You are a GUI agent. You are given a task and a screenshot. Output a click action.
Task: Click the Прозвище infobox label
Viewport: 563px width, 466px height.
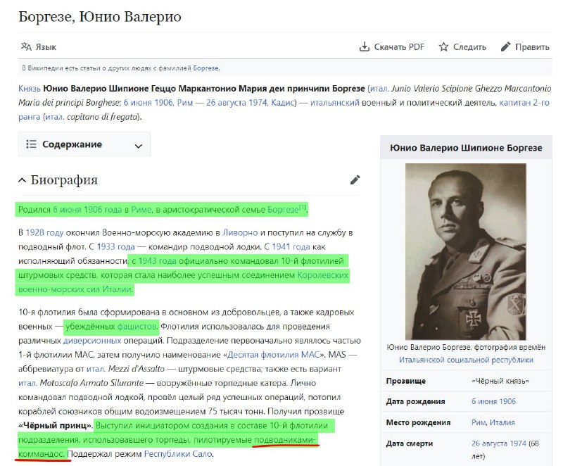click(x=406, y=381)
